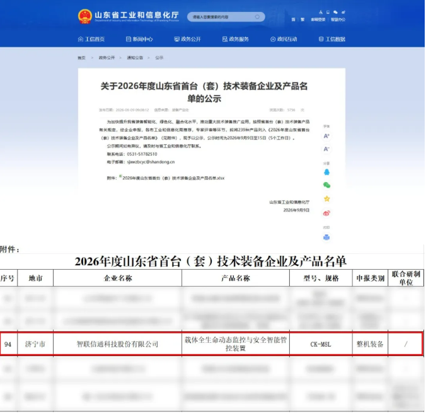Click the search magnifier icon
This screenshot has height=414, width=426.
click(257, 17)
